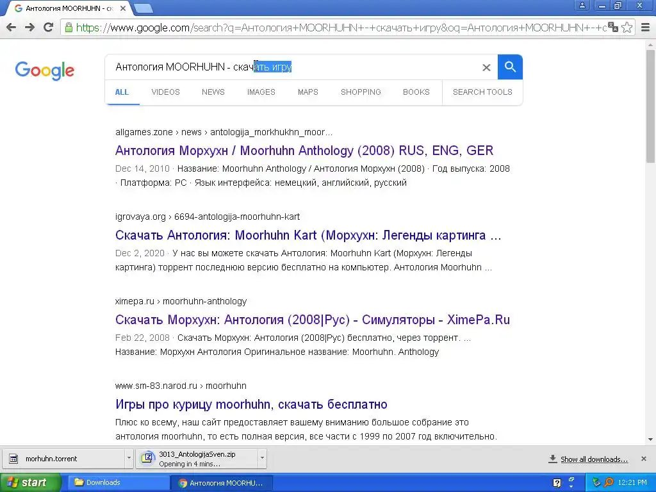Click the Feb 22, 2008 result date snippet
Viewport: 656px width, 492px height.
pyautogui.click(x=142, y=338)
